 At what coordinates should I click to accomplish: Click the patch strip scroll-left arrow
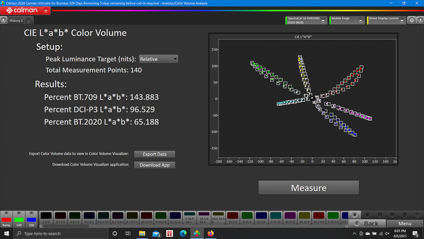(41, 226)
